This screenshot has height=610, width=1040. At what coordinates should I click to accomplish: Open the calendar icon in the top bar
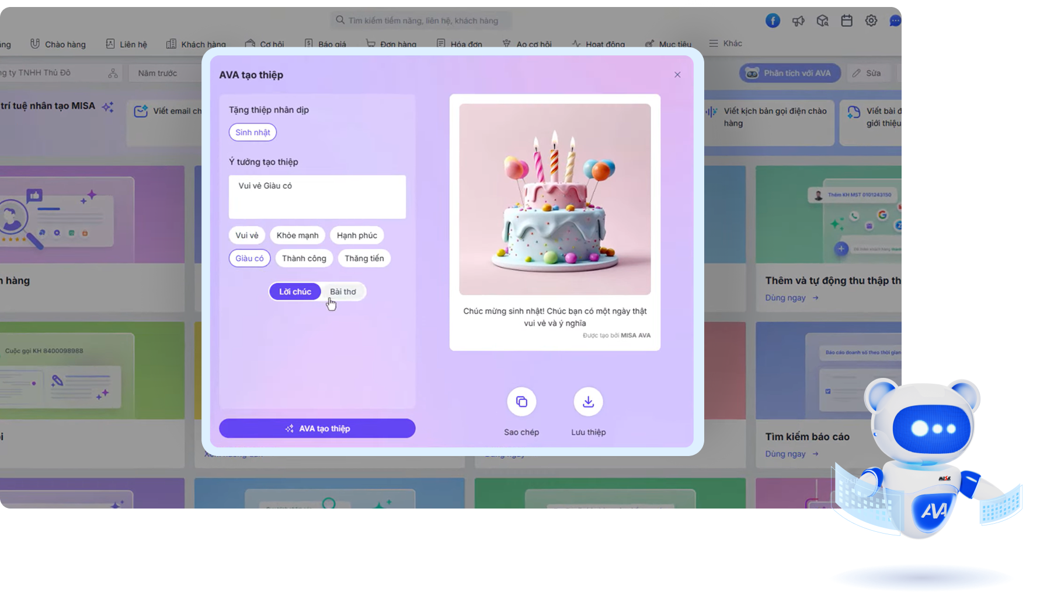(847, 20)
